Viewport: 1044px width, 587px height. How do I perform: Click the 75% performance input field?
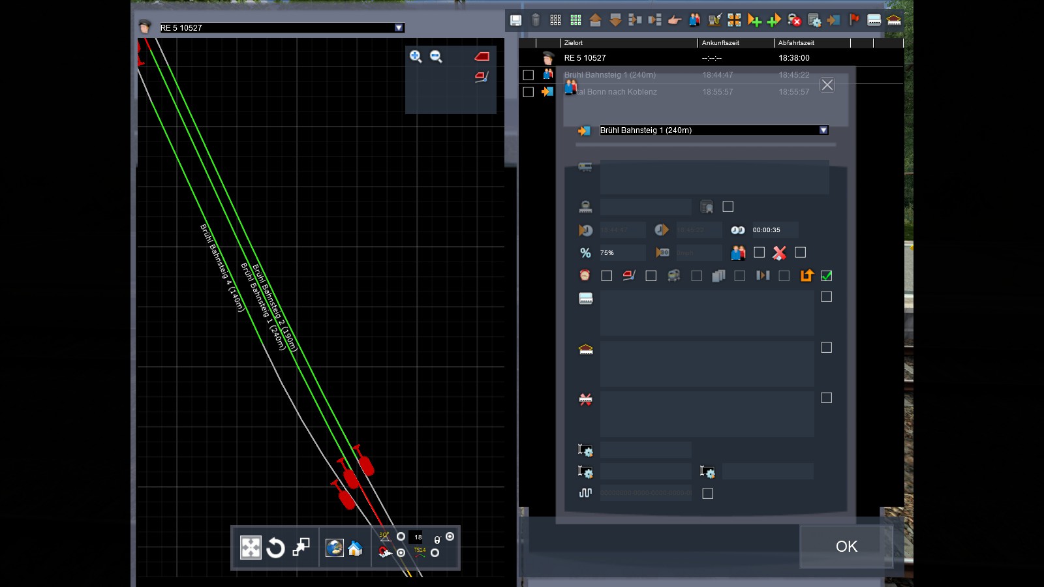click(622, 253)
